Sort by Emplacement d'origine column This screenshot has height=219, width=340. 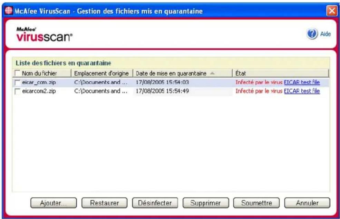click(102, 73)
